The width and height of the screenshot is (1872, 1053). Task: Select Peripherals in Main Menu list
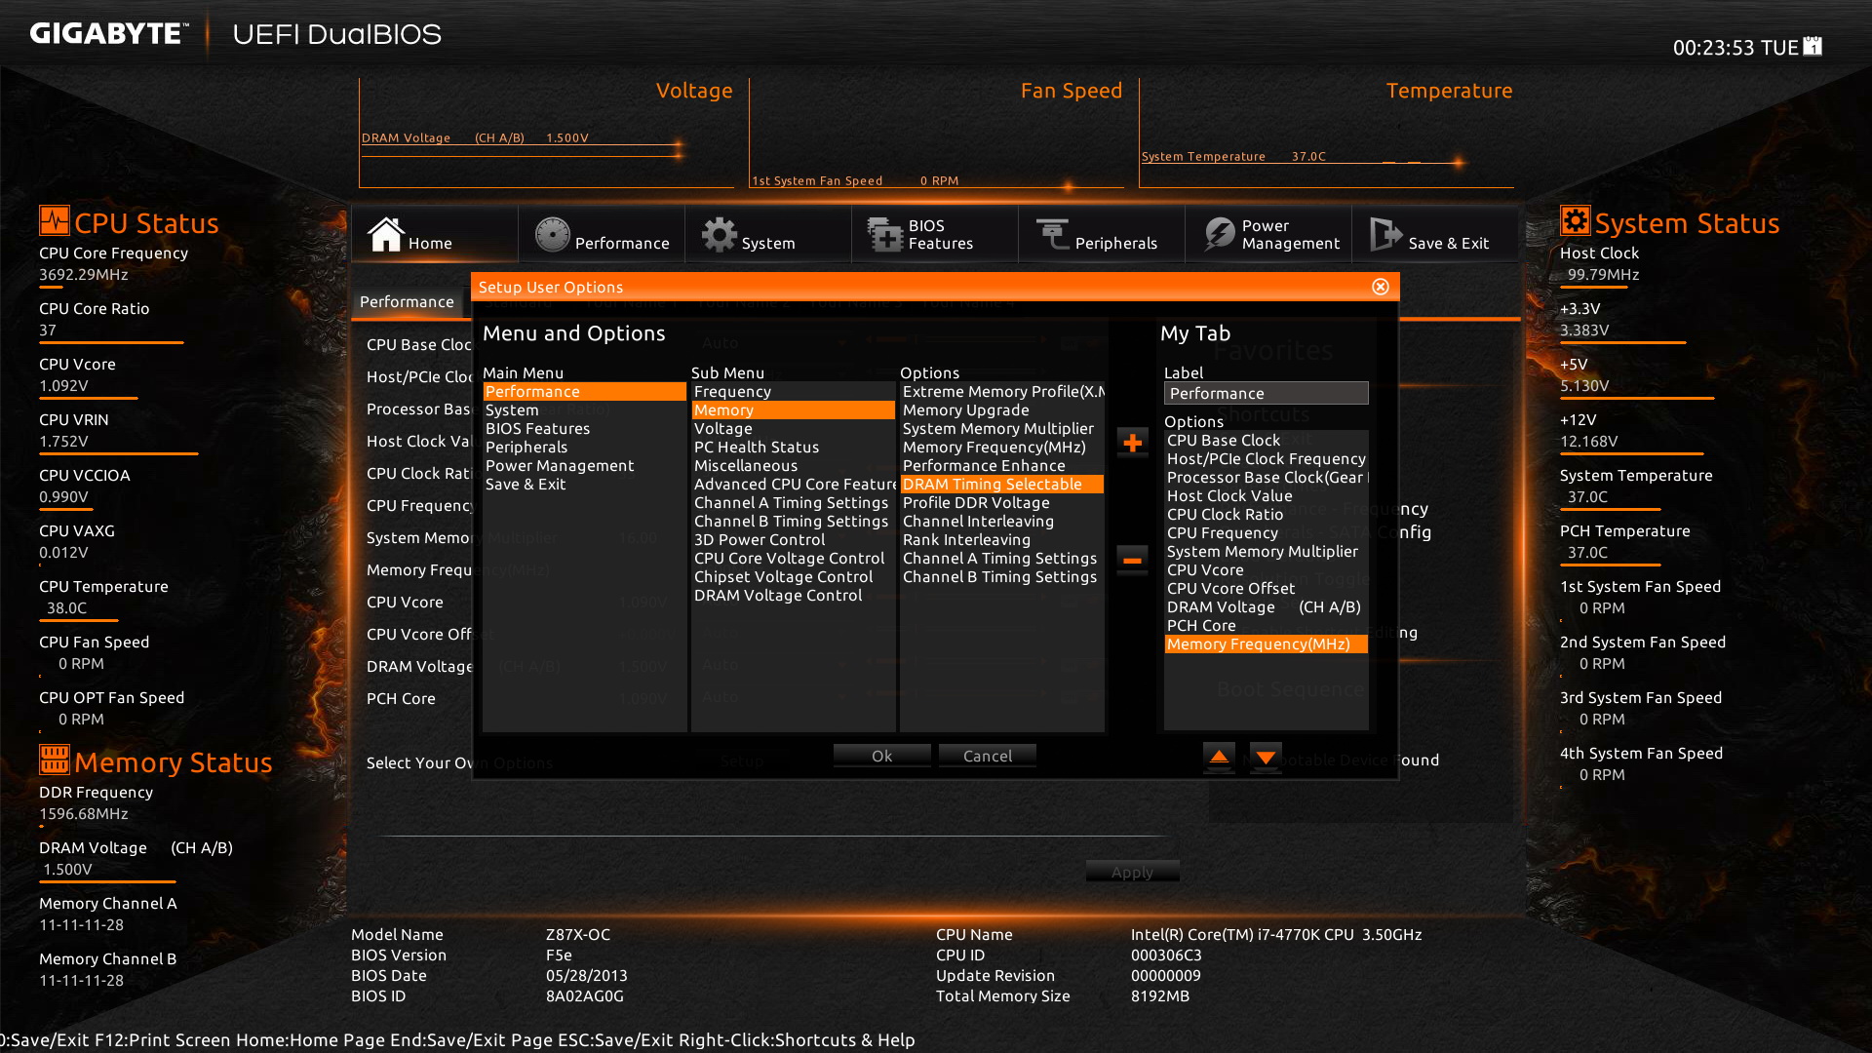(584, 447)
